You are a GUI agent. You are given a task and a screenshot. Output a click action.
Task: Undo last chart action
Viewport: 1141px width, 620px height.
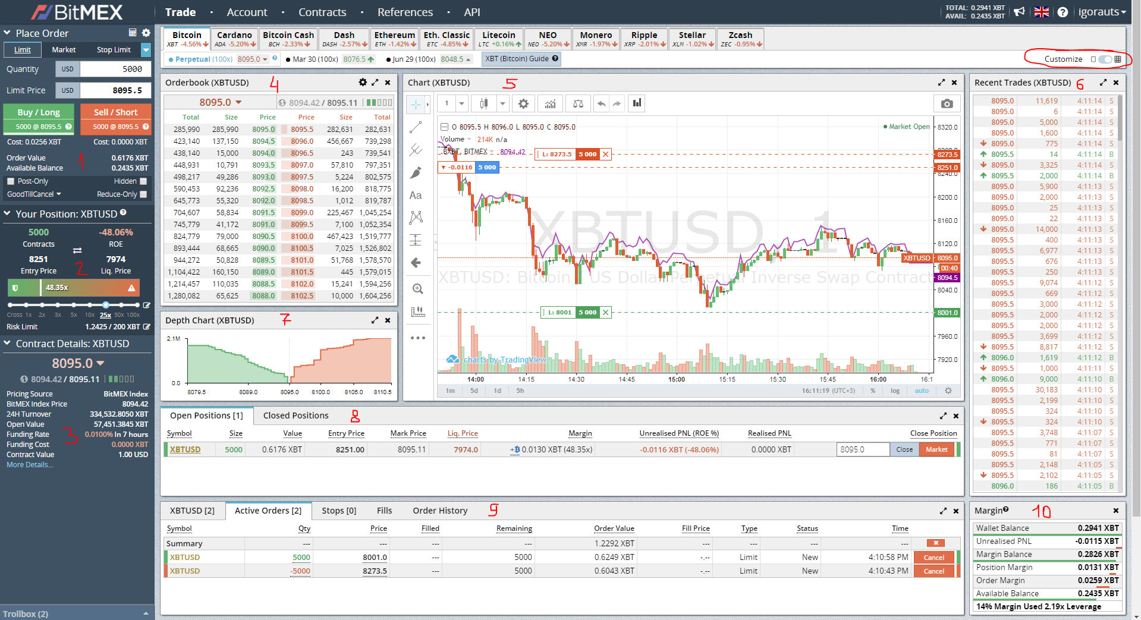point(602,103)
